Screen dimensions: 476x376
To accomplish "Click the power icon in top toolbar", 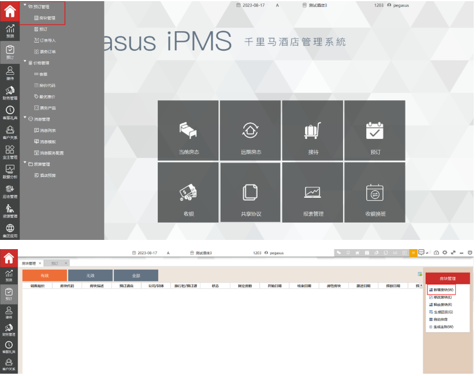I will tap(470, 253).
